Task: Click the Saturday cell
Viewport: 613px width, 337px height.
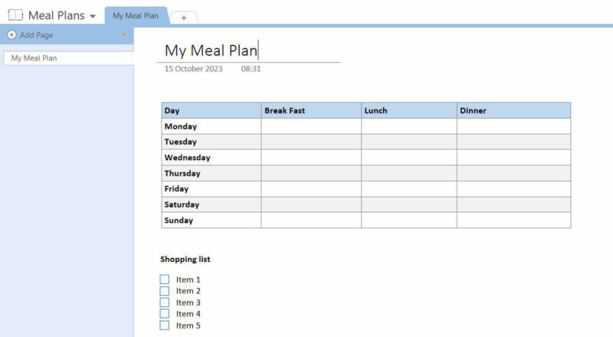Action: click(211, 204)
